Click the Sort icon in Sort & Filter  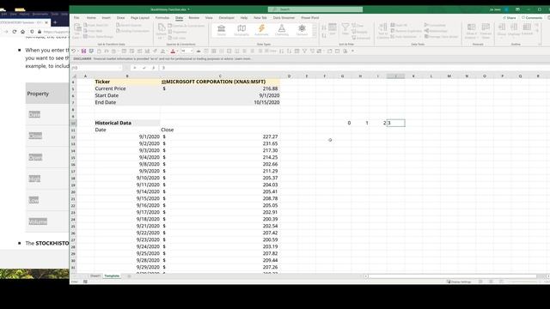(x=333, y=27)
